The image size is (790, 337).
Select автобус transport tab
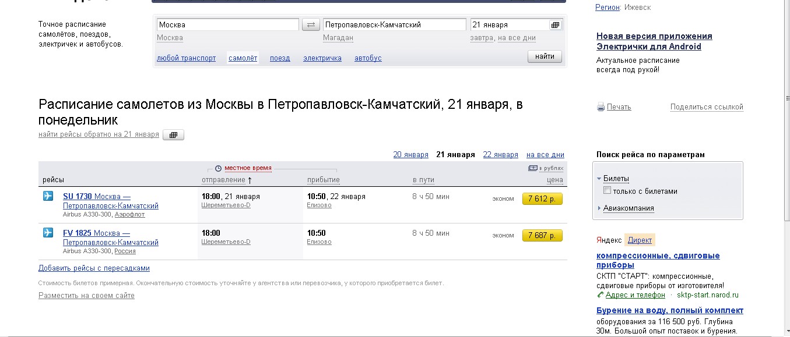368,58
